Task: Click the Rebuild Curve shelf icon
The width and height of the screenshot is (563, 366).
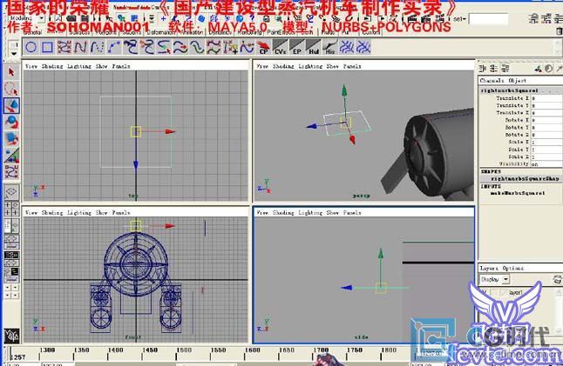Action: click(x=214, y=47)
